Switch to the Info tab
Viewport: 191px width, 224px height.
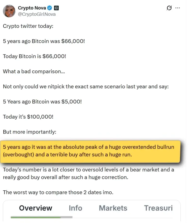click(x=75, y=208)
